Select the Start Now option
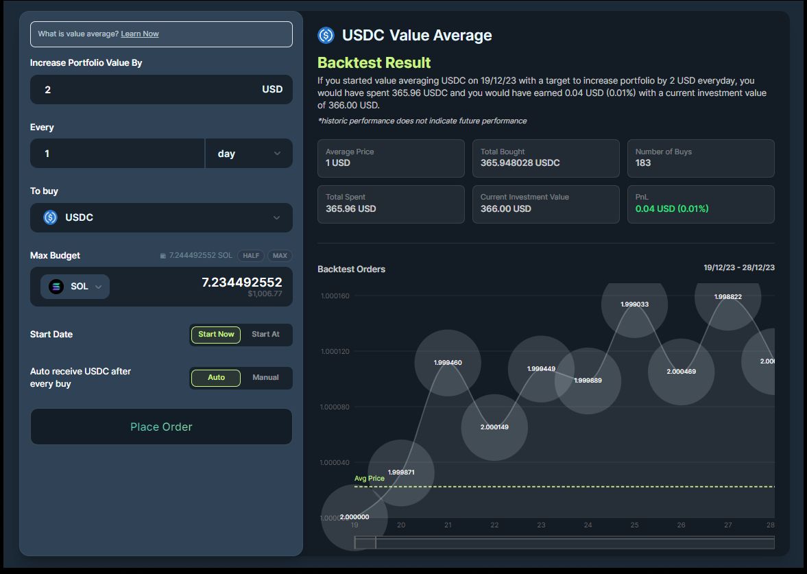 (216, 335)
